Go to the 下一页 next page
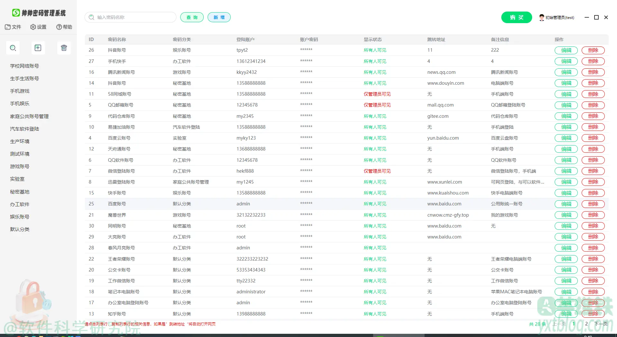The height and width of the screenshot is (337, 617). point(601,324)
